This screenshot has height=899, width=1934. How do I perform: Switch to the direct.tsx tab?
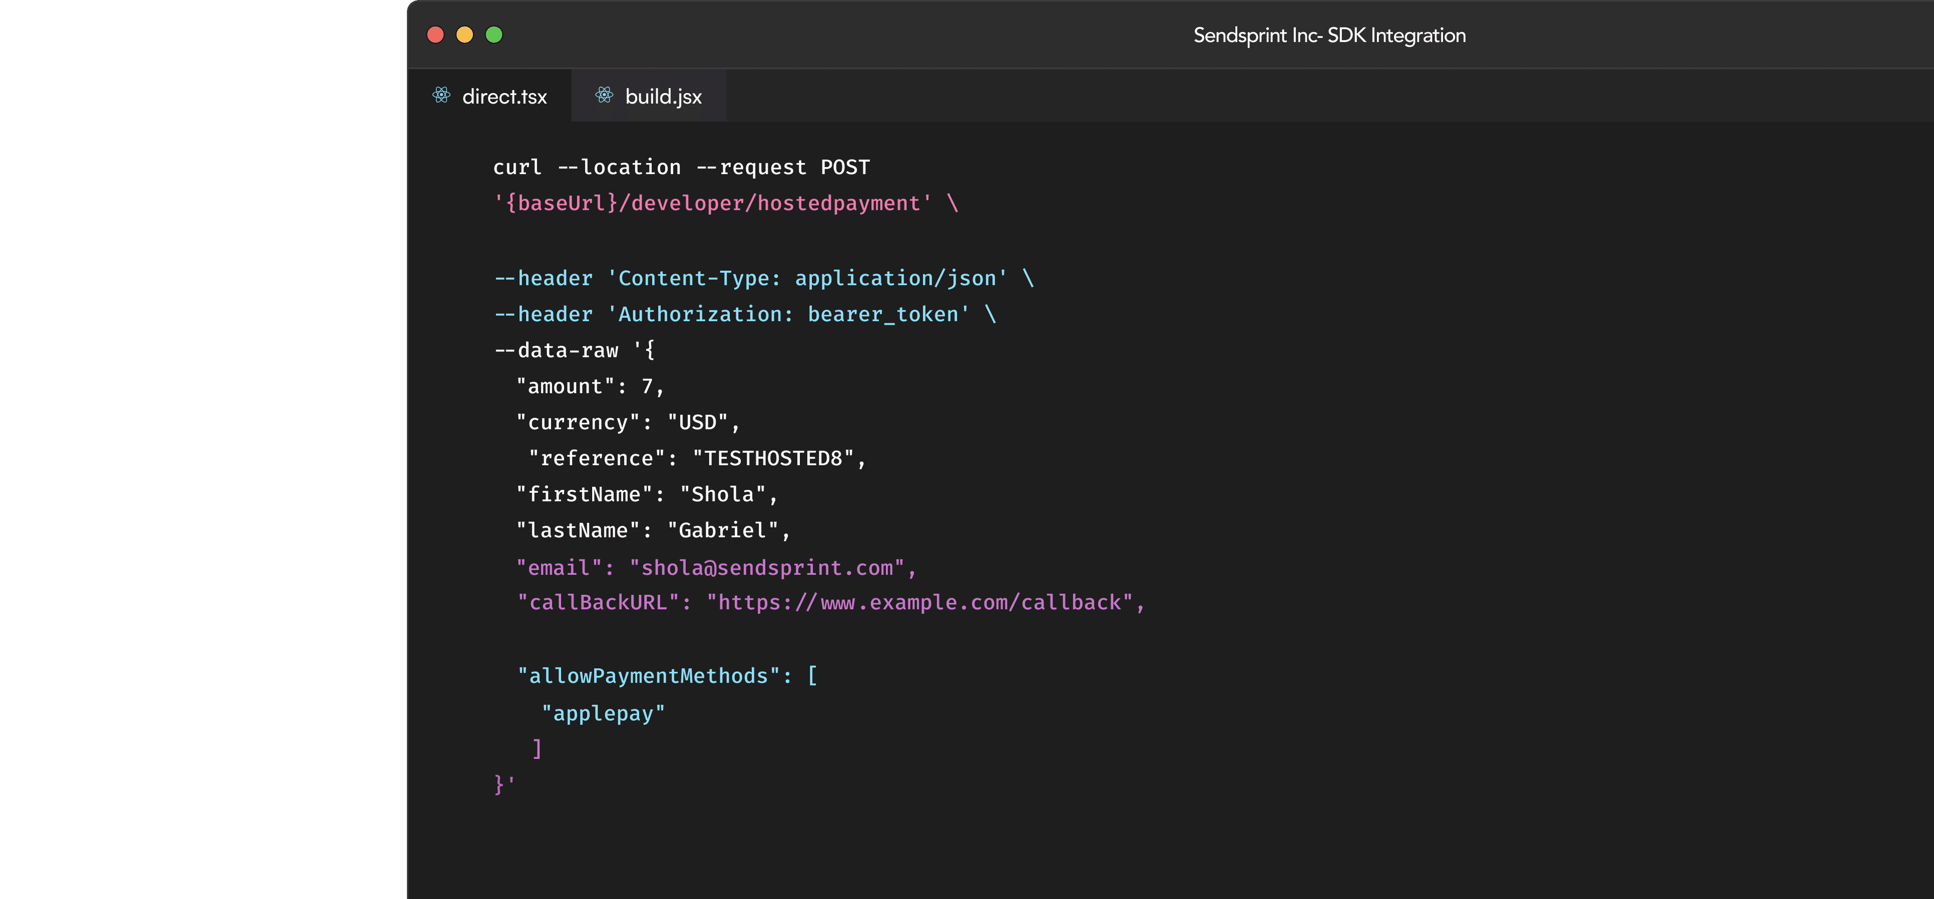tap(504, 97)
